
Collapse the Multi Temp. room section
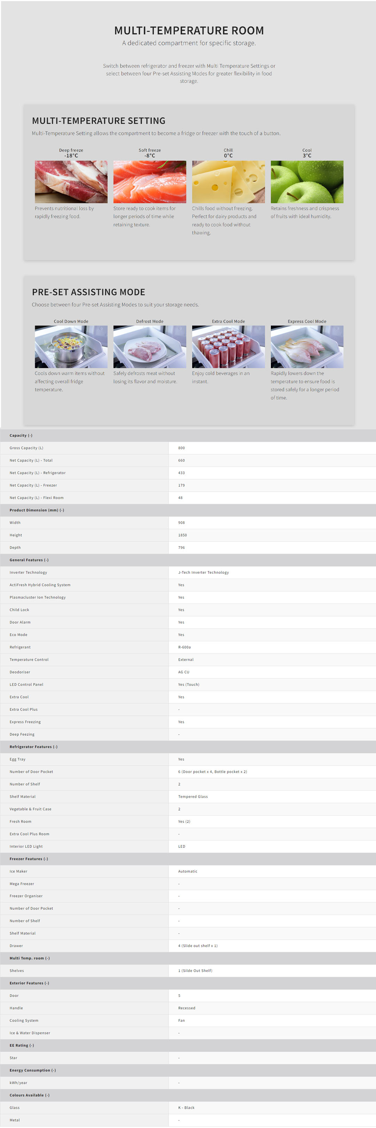(x=30, y=958)
